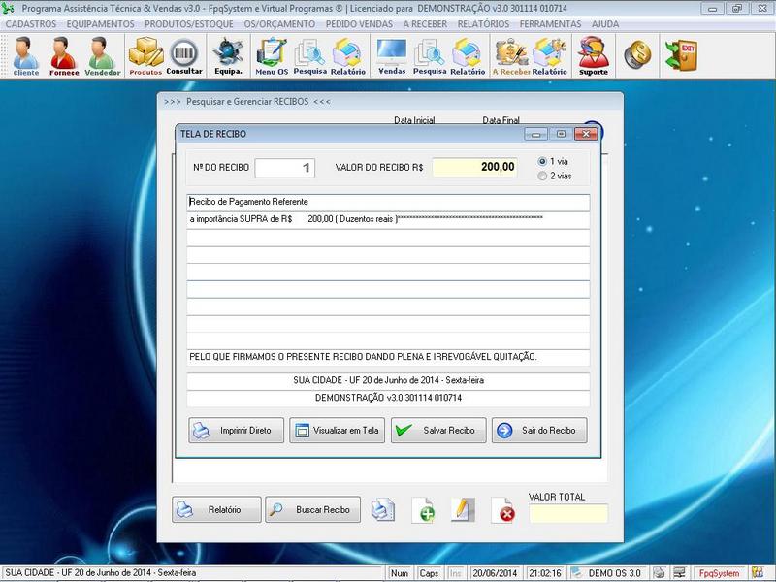Open the Cliente registration icon
776x582 pixels.
[26, 56]
